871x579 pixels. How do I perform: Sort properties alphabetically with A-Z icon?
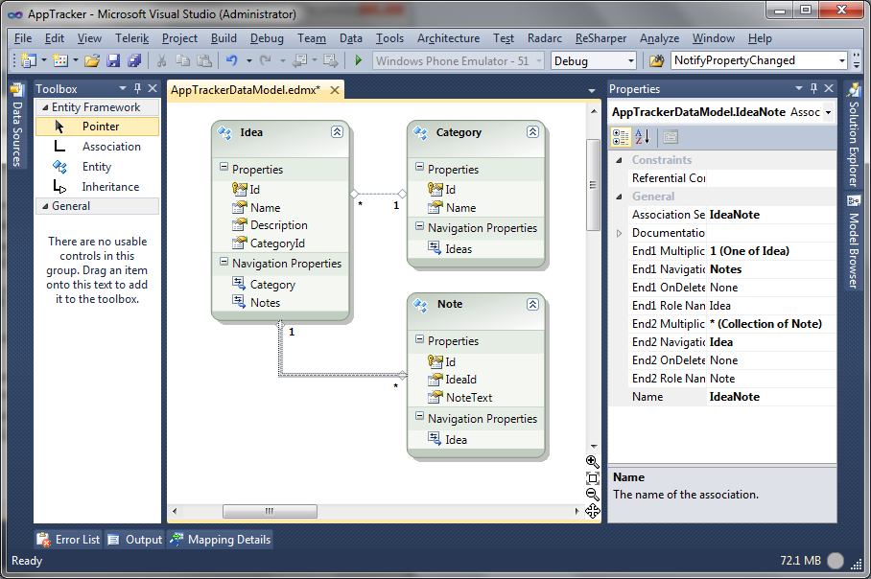(642, 136)
